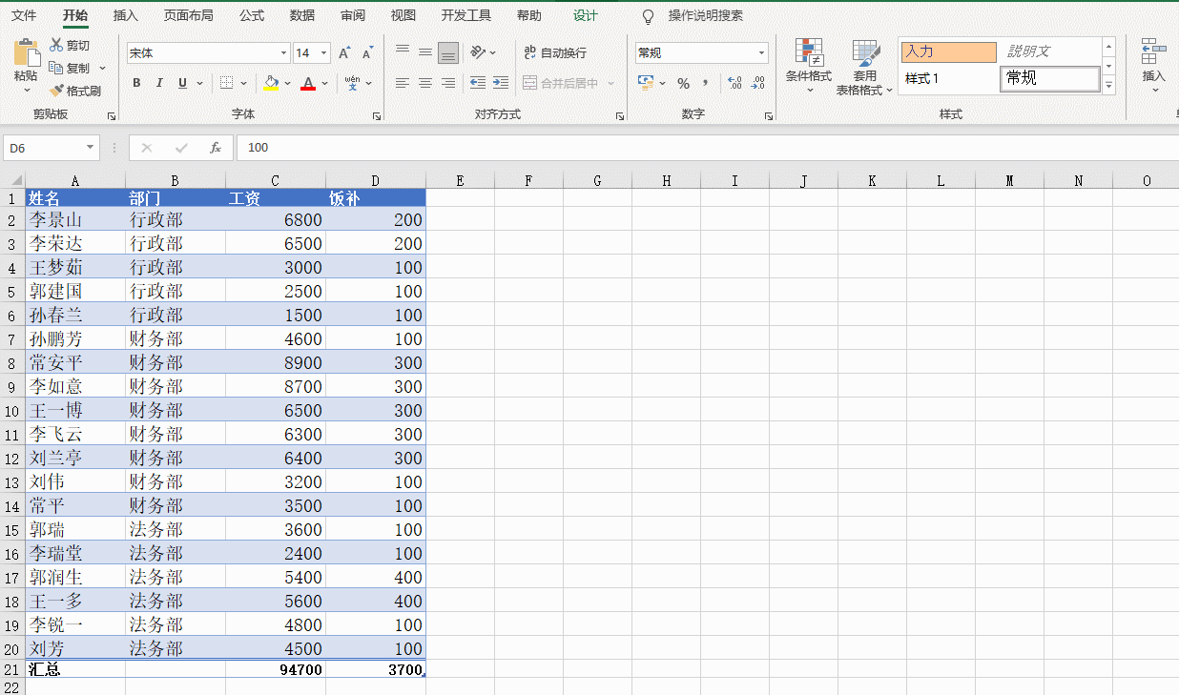
Task: Click the orientation (angled text) icon
Action: click(477, 52)
